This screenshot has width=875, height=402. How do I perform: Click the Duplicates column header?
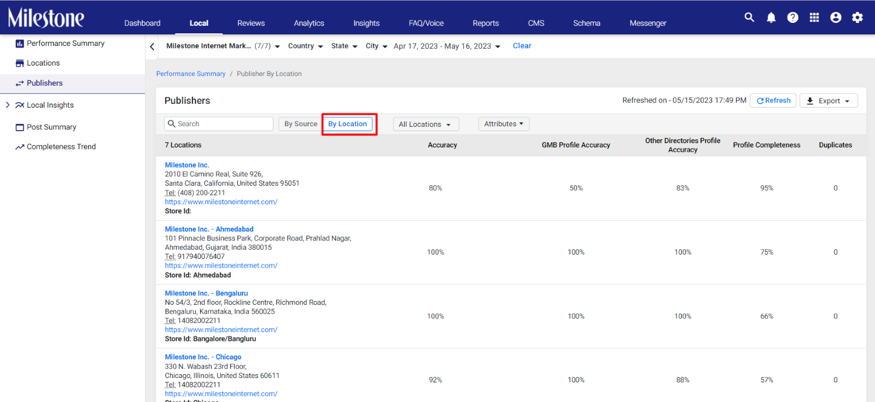click(x=835, y=145)
